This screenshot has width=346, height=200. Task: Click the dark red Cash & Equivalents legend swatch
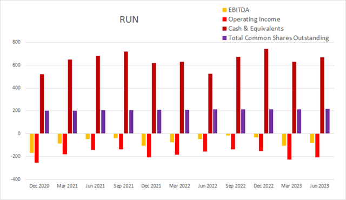(224, 29)
